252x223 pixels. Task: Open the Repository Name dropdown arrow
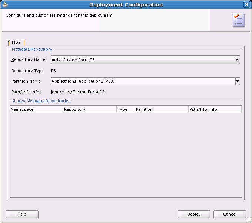(x=237, y=59)
